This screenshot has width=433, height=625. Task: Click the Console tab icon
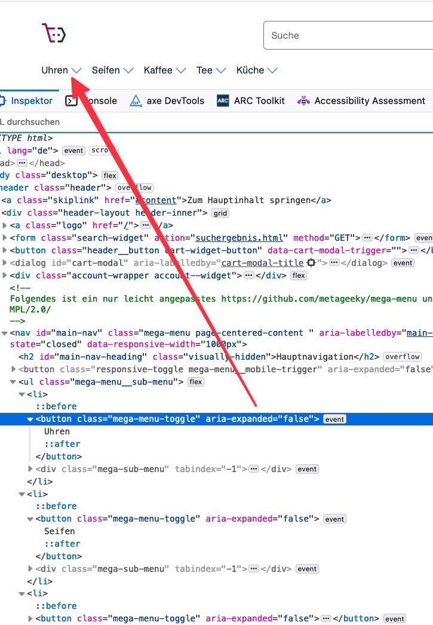[x=71, y=101]
